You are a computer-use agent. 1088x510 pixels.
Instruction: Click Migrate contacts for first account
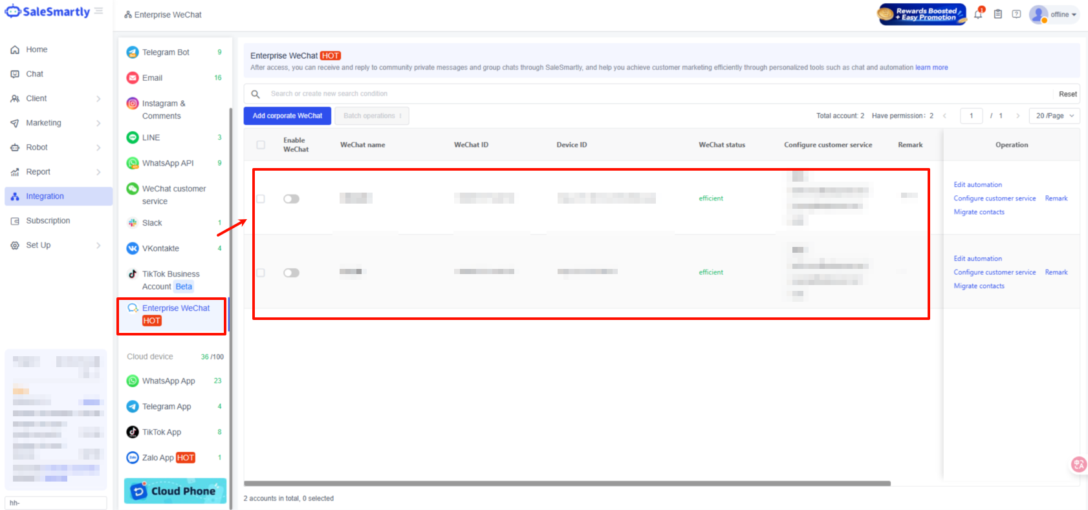979,212
